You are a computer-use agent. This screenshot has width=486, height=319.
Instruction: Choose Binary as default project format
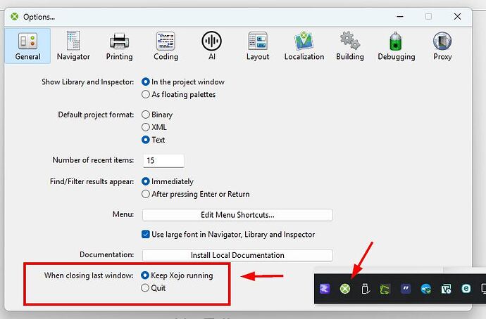pos(157,115)
